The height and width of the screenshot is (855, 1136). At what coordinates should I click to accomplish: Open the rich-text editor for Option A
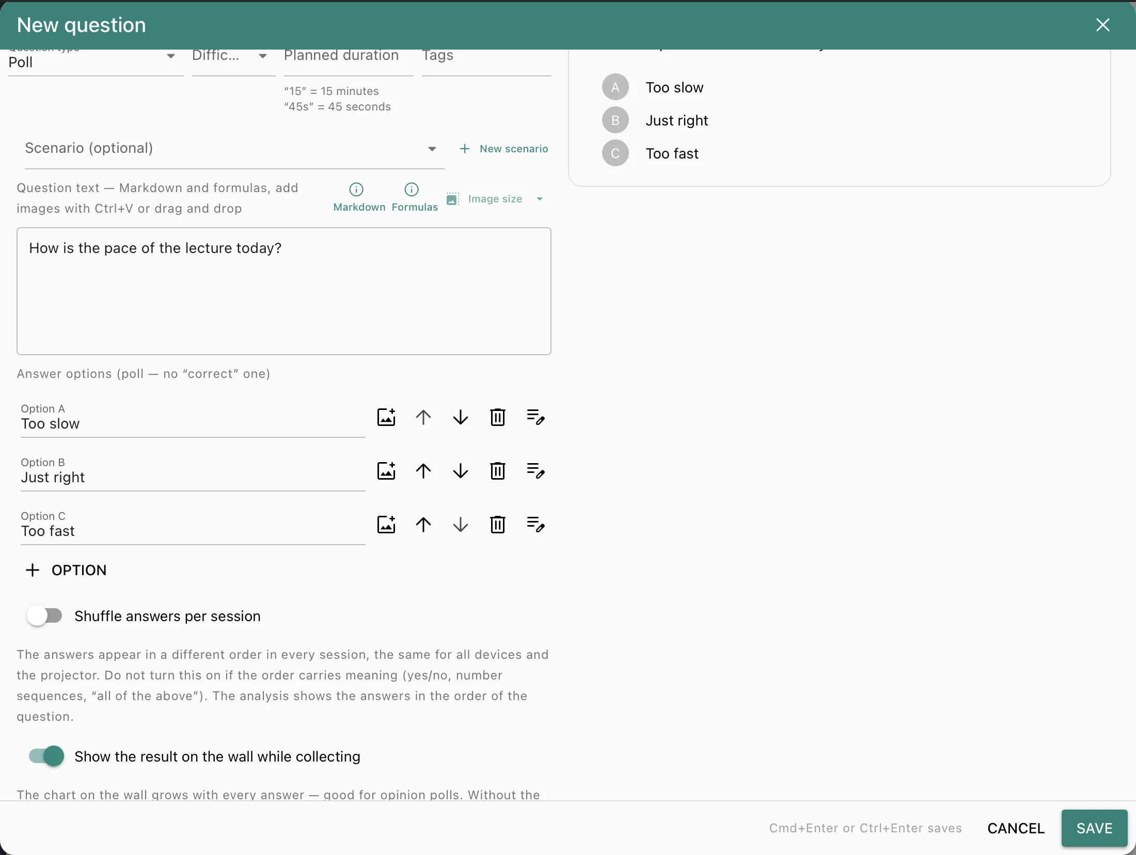[x=535, y=417]
